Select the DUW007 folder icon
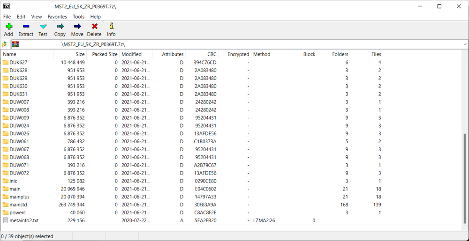Screen dimensions: 469x241 pos(6,102)
